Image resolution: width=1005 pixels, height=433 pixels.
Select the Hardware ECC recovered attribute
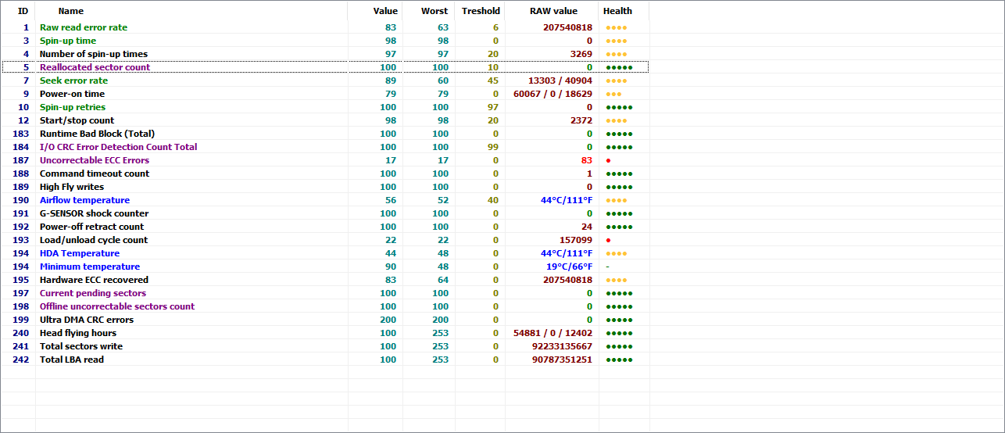point(325,280)
